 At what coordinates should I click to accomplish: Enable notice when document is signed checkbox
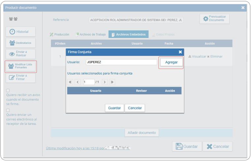coord(8,90)
